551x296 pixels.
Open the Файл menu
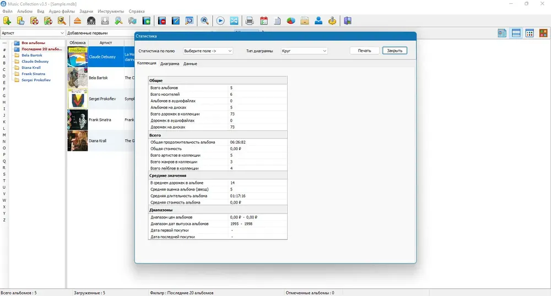pos(7,11)
